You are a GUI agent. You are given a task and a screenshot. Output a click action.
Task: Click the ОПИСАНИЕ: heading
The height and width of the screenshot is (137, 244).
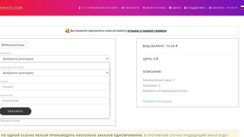click(x=152, y=72)
